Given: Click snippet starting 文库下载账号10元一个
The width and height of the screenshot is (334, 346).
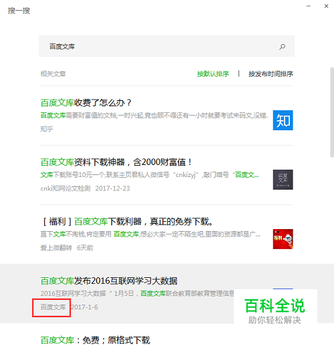Looking at the screenshot, I should tap(150, 175).
